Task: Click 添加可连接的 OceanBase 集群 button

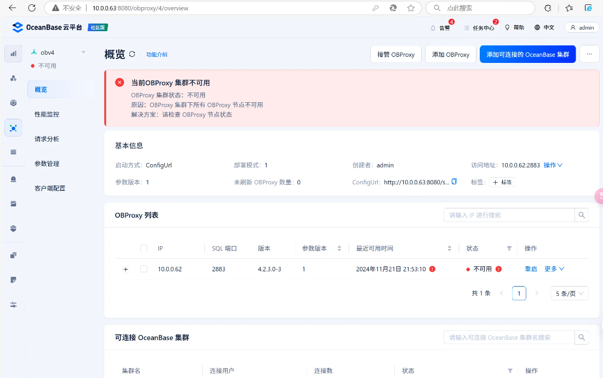Action: [x=527, y=55]
